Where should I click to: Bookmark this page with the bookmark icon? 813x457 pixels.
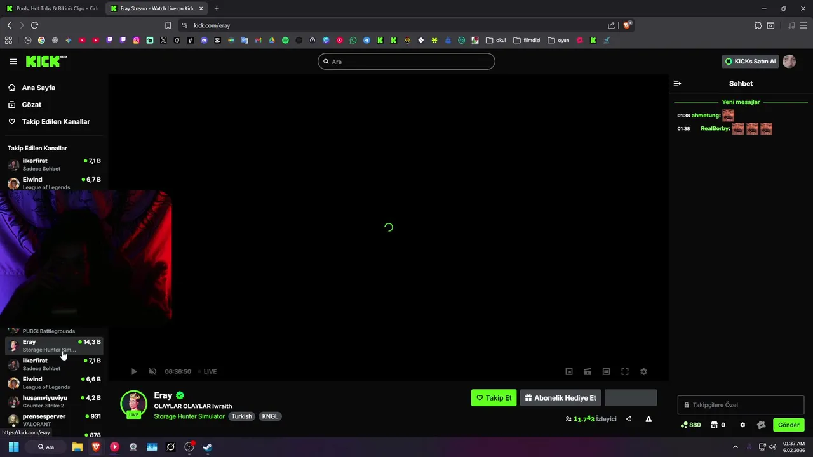pyautogui.click(x=168, y=25)
